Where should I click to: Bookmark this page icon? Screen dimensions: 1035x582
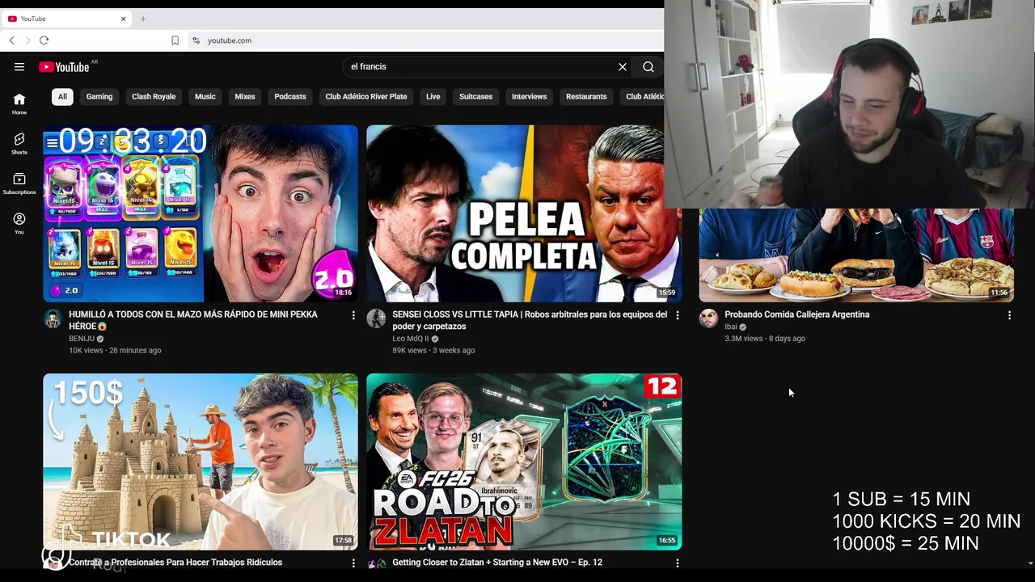click(x=175, y=40)
